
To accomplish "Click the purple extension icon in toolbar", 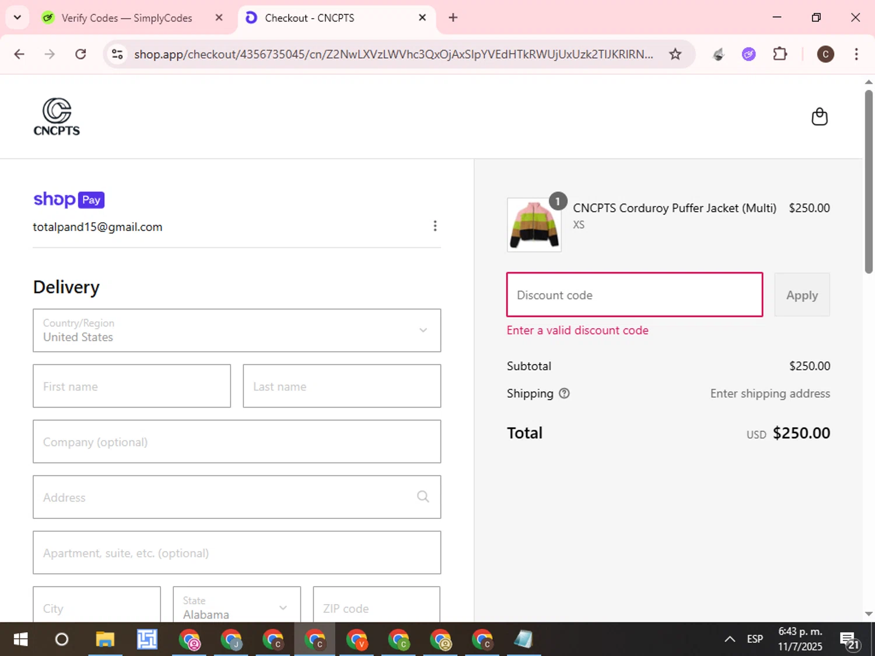I will click(x=748, y=54).
